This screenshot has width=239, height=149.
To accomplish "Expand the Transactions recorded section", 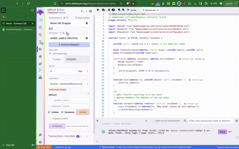I will pyautogui.click(x=87, y=136).
